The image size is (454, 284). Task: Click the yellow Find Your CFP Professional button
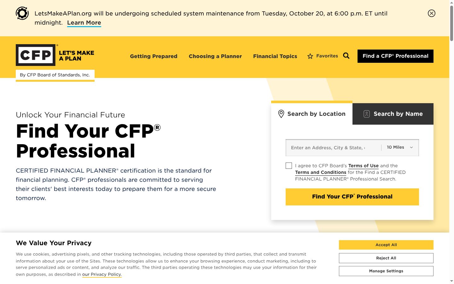click(352, 197)
